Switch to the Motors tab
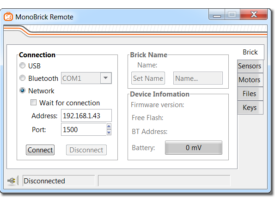275x206 pixels. 250,80
